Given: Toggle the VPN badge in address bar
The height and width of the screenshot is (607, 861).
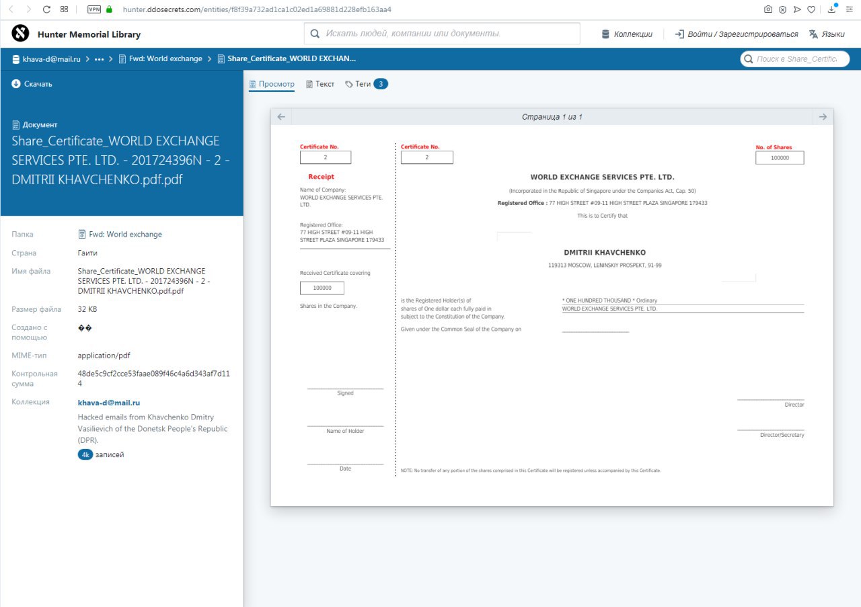Looking at the screenshot, I should pos(94,9).
